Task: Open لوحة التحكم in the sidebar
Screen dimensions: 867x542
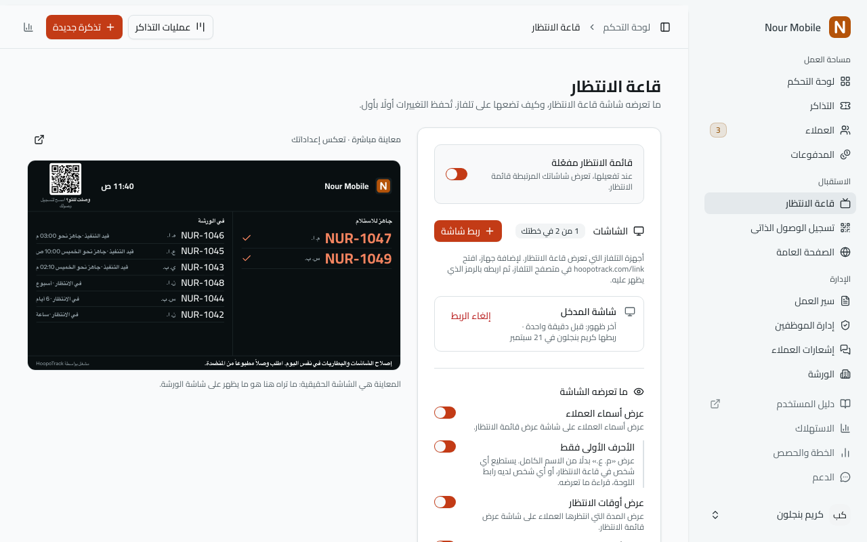Action: 780,81
